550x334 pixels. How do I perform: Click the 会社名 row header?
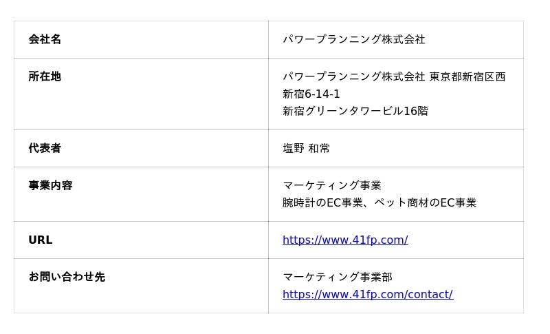[x=45, y=40]
